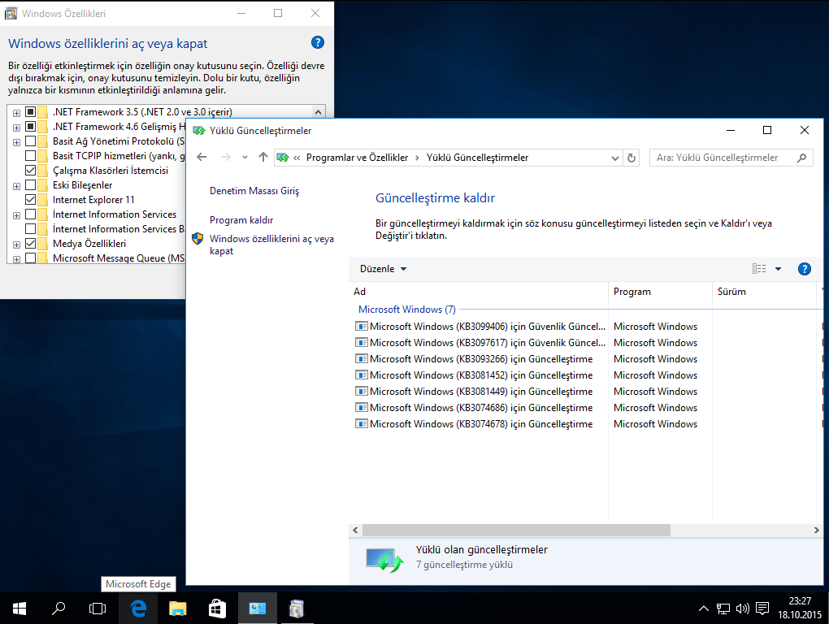
Task: Enable Basit Ağ Yönetimi Protokolü checkbox
Action: tap(31, 141)
